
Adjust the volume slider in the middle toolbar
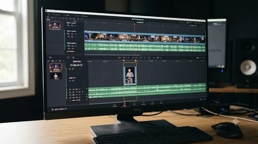click(x=159, y=58)
